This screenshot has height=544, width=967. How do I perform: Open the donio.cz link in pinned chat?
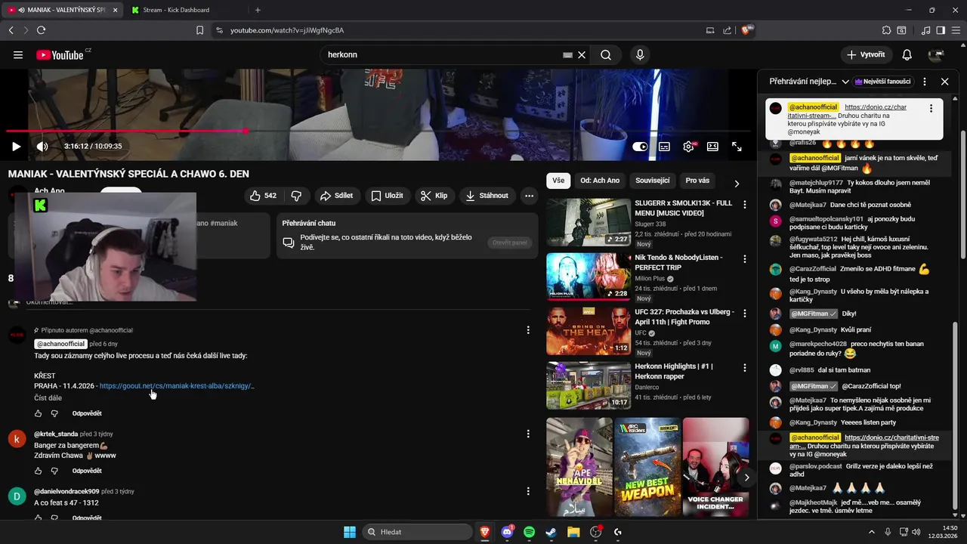[847, 112]
